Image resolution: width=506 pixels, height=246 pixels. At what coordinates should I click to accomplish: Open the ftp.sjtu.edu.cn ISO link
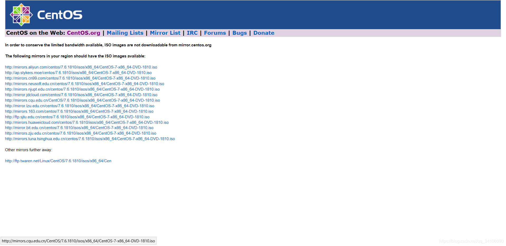click(x=77, y=117)
